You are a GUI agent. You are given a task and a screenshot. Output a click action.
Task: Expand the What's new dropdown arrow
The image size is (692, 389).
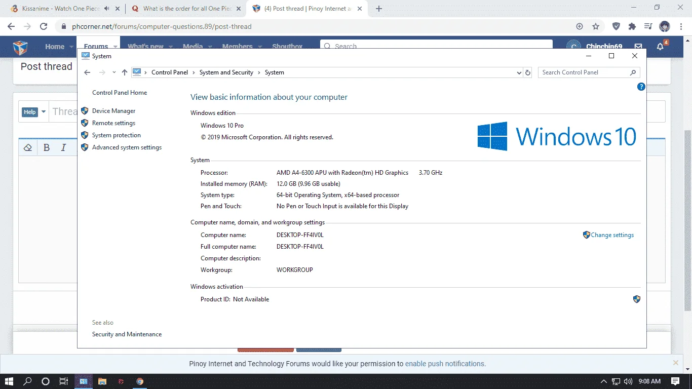(x=171, y=47)
